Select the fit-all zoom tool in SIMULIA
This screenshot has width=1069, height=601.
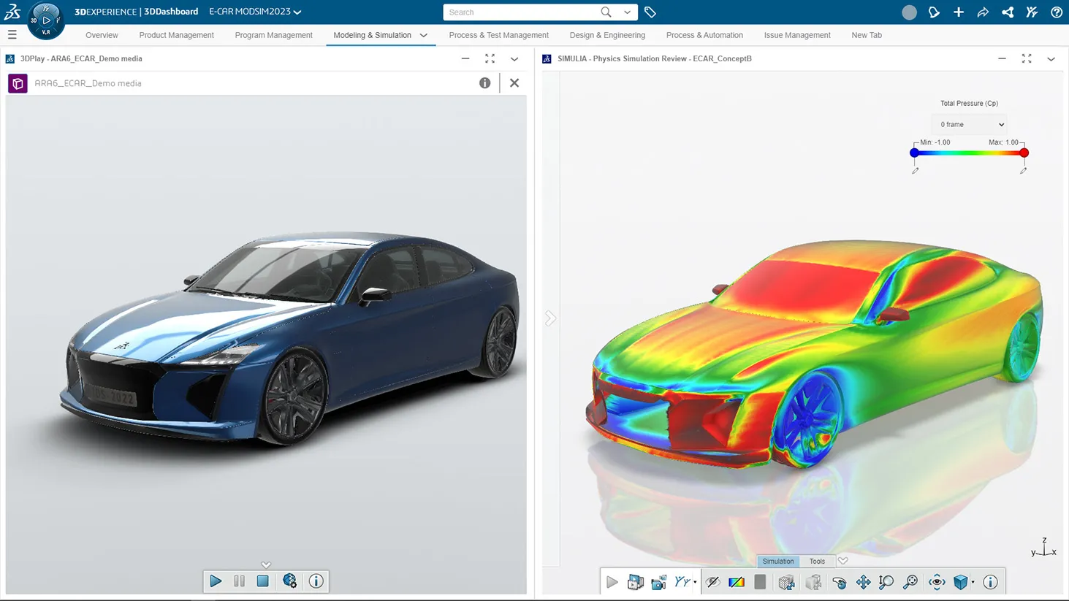[910, 582]
